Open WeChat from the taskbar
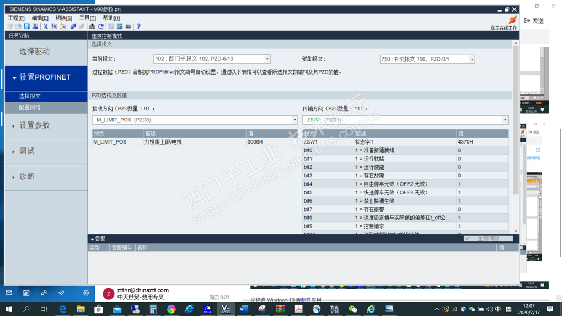 click(x=353, y=309)
